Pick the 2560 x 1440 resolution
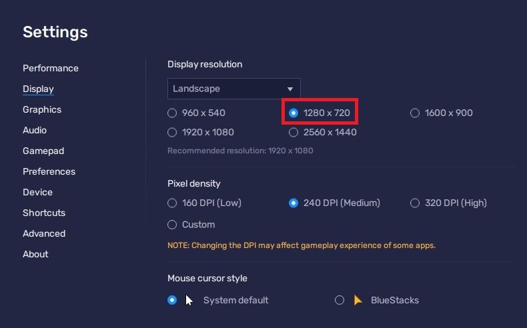 (x=294, y=132)
